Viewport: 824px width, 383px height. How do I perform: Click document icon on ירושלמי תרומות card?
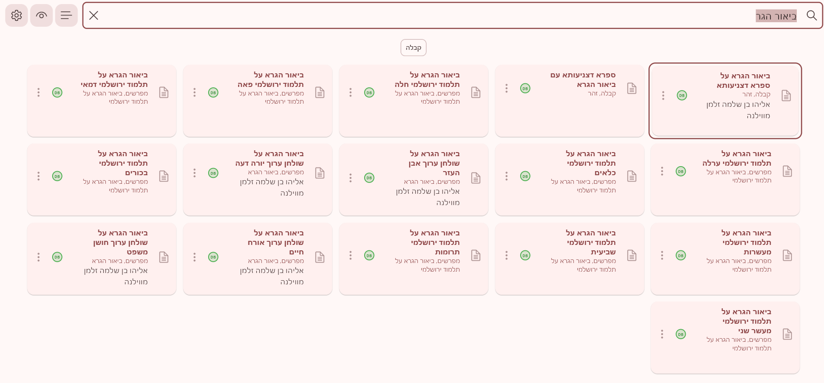(x=476, y=255)
